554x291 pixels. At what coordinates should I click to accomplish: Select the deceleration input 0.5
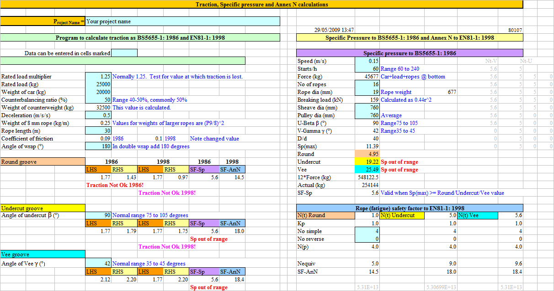pos(98,115)
